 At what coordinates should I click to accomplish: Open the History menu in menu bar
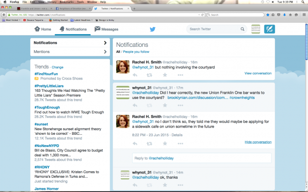coord(52,2)
